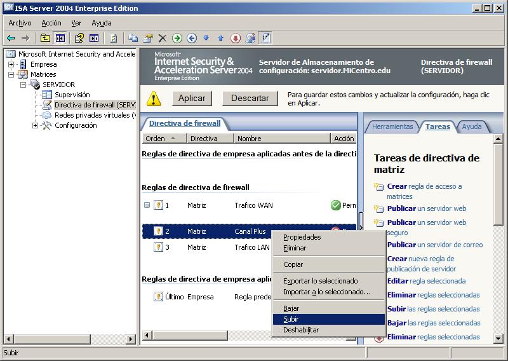Collapse the Matrices tree node

[11, 74]
